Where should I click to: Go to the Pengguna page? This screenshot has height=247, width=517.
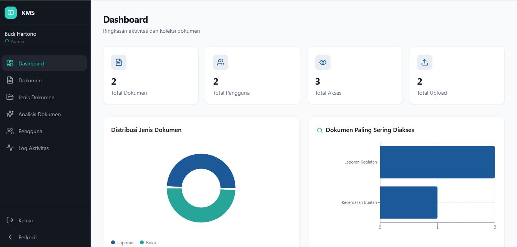pos(30,131)
